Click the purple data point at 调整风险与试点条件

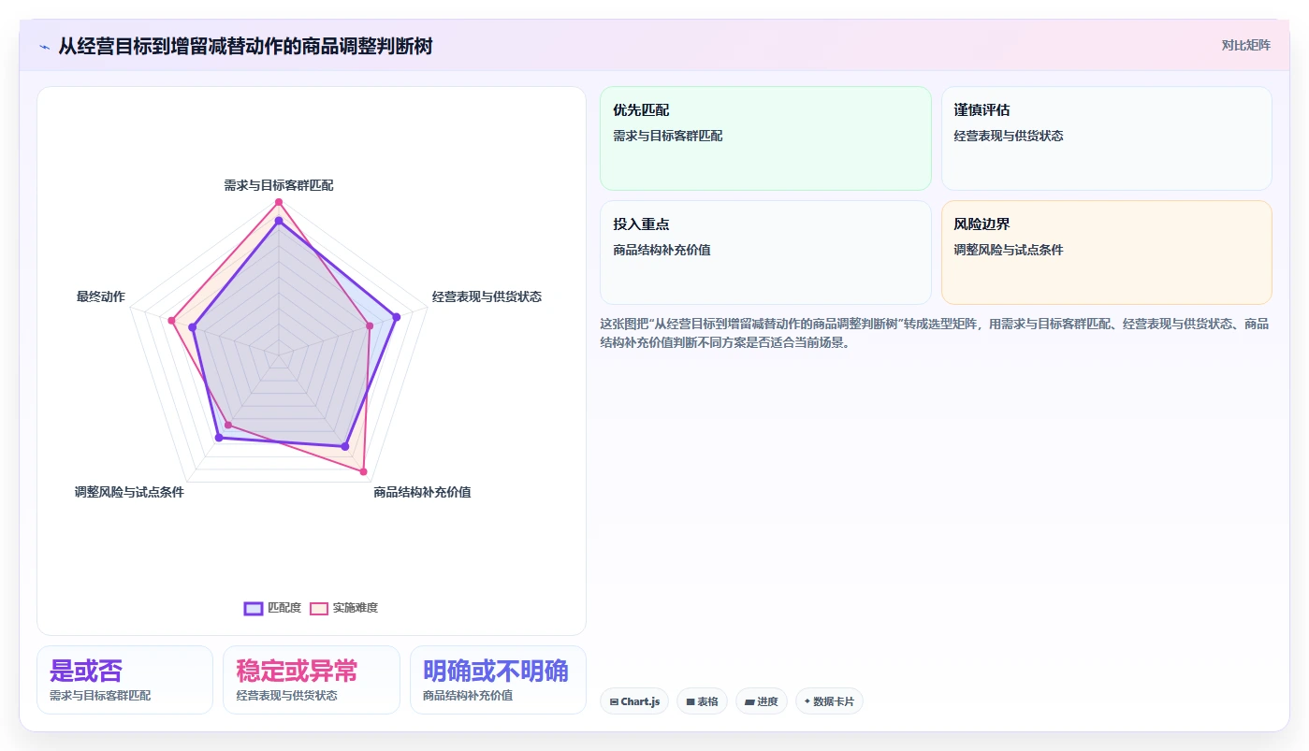tap(219, 437)
